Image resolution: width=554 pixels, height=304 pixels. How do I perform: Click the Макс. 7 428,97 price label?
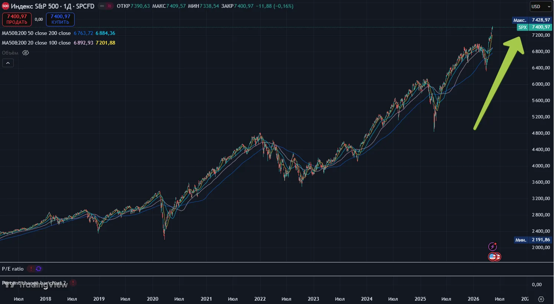click(x=532, y=20)
